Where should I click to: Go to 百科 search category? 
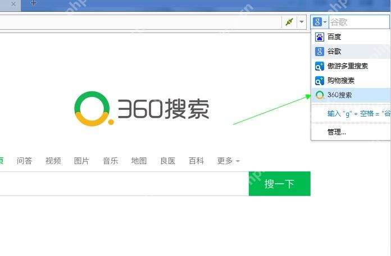[x=197, y=161]
